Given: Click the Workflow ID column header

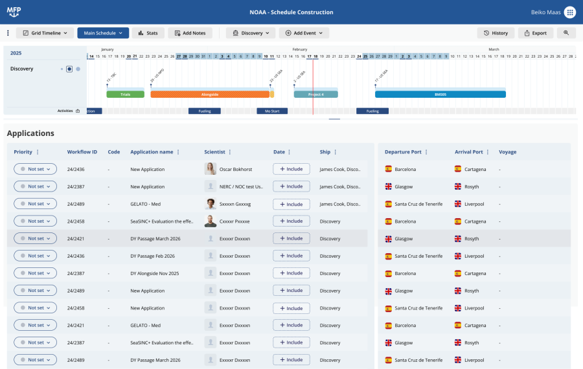Looking at the screenshot, I should [x=82, y=152].
